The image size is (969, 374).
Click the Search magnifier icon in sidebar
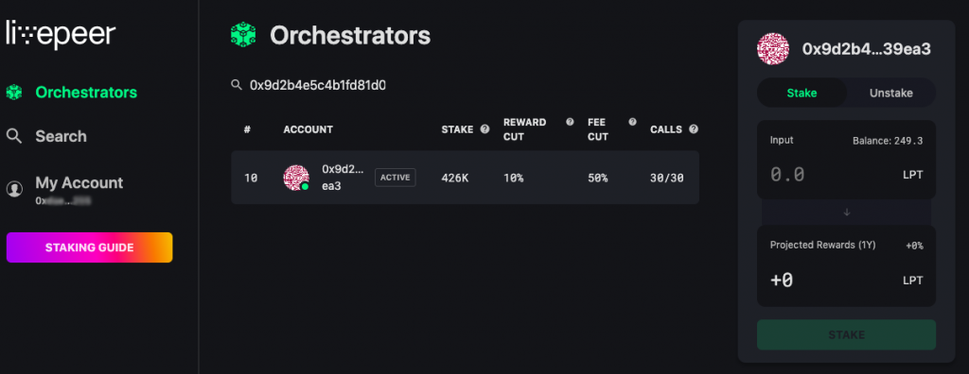coord(14,136)
